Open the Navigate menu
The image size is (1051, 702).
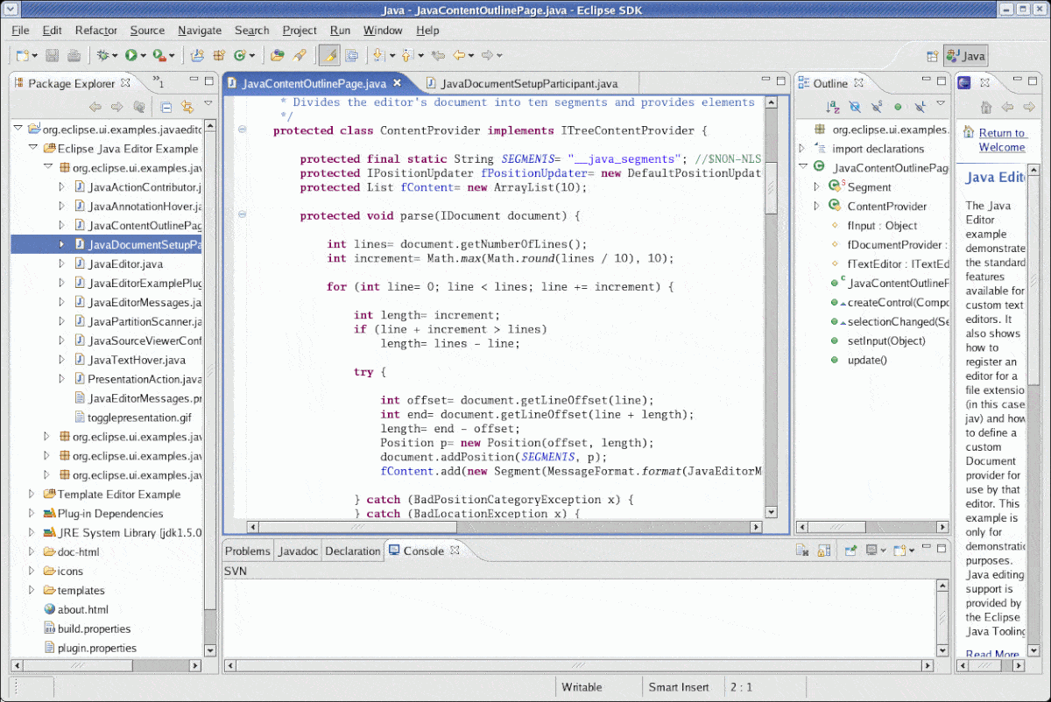pos(200,30)
